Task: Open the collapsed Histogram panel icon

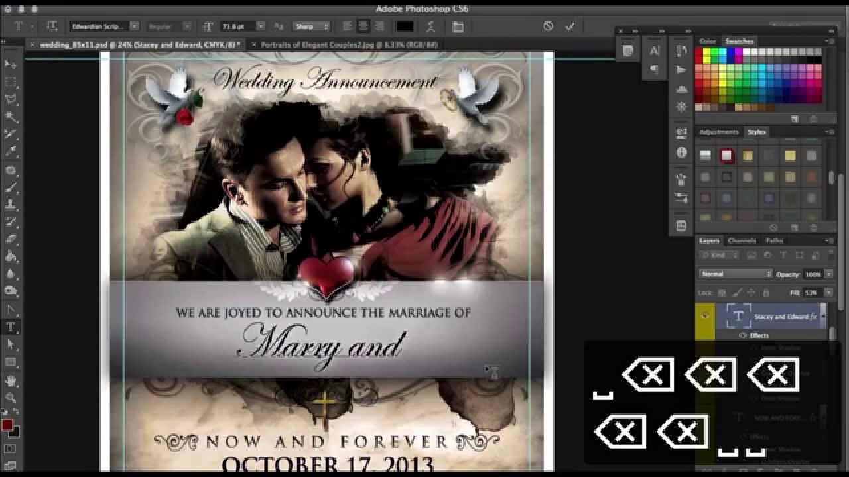Action: pyautogui.click(x=681, y=88)
